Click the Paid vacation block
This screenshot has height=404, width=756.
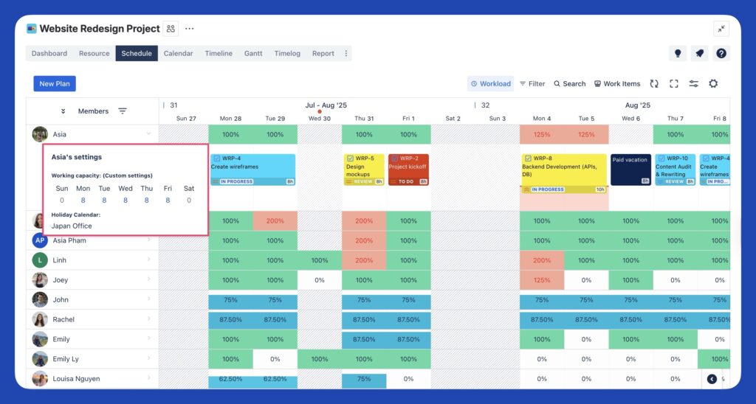[630, 170]
